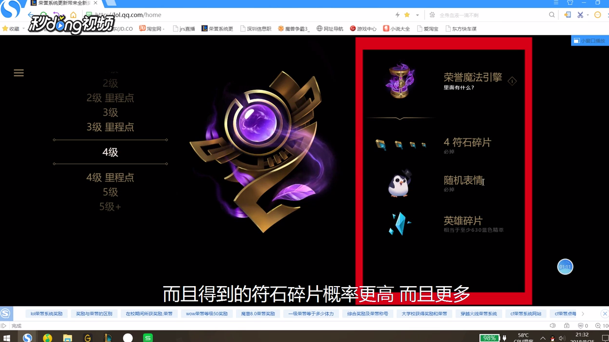Click the volume icon in system tray
Viewport: 609px width, 342px height.
tap(562, 338)
